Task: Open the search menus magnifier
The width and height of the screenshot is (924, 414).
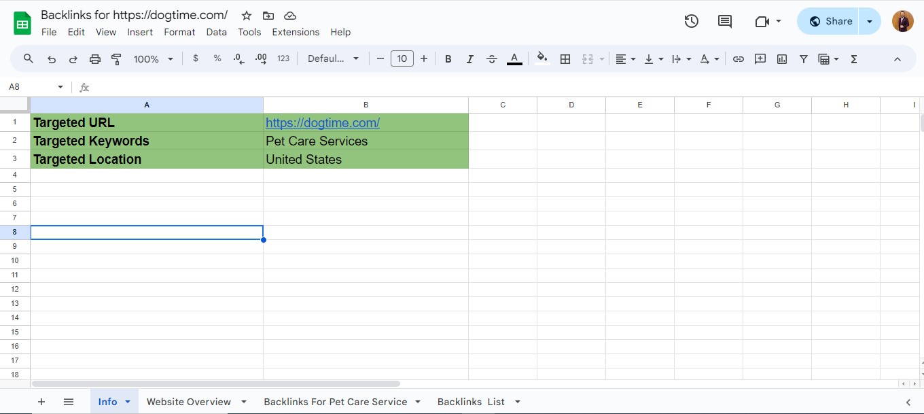Action: click(x=29, y=59)
